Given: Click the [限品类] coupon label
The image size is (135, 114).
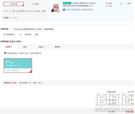Looking at the screenshot, I should (15, 70).
